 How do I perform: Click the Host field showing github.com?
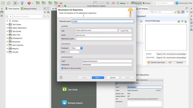pyautogui.click(x=104, y=35)
